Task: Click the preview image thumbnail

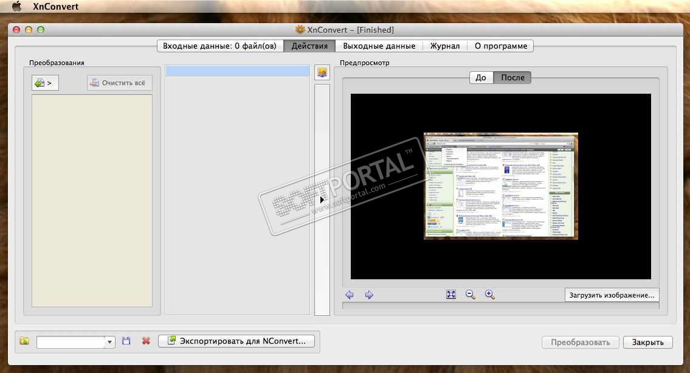Action: 501,186
